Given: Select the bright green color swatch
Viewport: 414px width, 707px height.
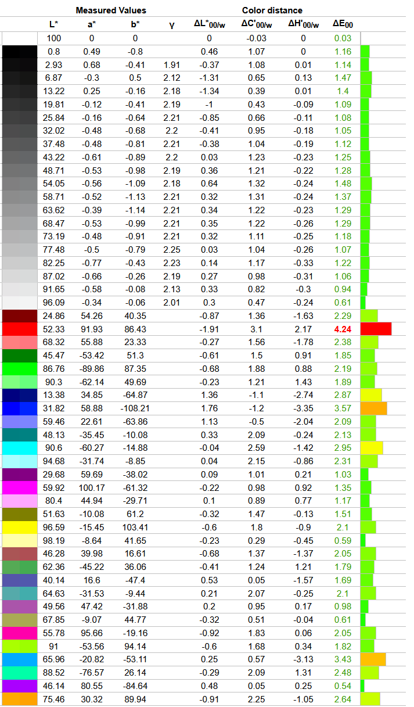Looking at the screenshot, I should pos(20,368).
